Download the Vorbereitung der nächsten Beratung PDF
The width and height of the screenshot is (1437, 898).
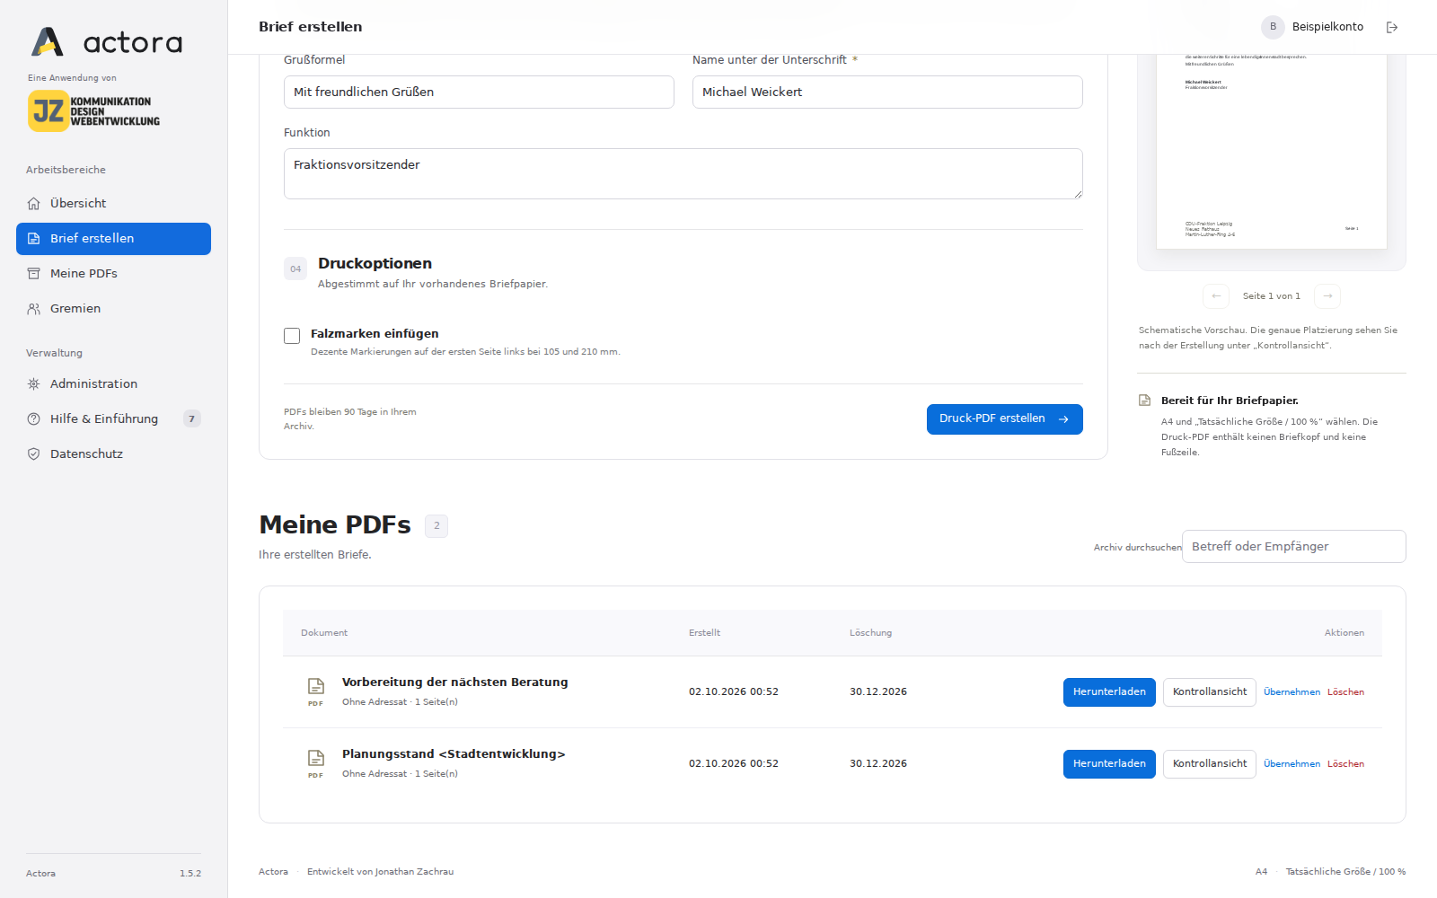tap(1109, 692)
